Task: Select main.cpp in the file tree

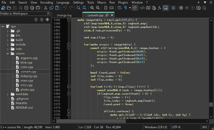Action: [x=27, y=81]
